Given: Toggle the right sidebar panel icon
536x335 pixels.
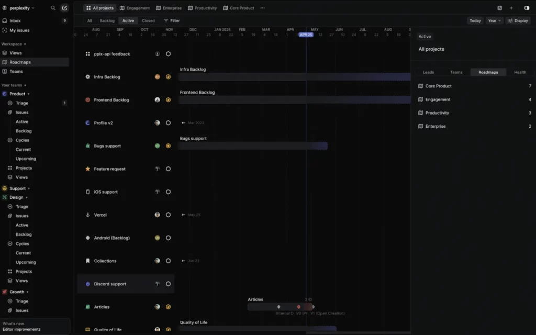Looking at the screenshot, I should (x=527, y=8).
